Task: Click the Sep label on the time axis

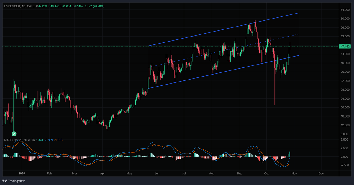Action: (x=240, y=174)
